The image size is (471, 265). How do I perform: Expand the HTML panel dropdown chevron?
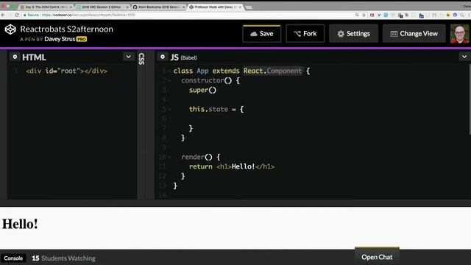coord(128,57)
